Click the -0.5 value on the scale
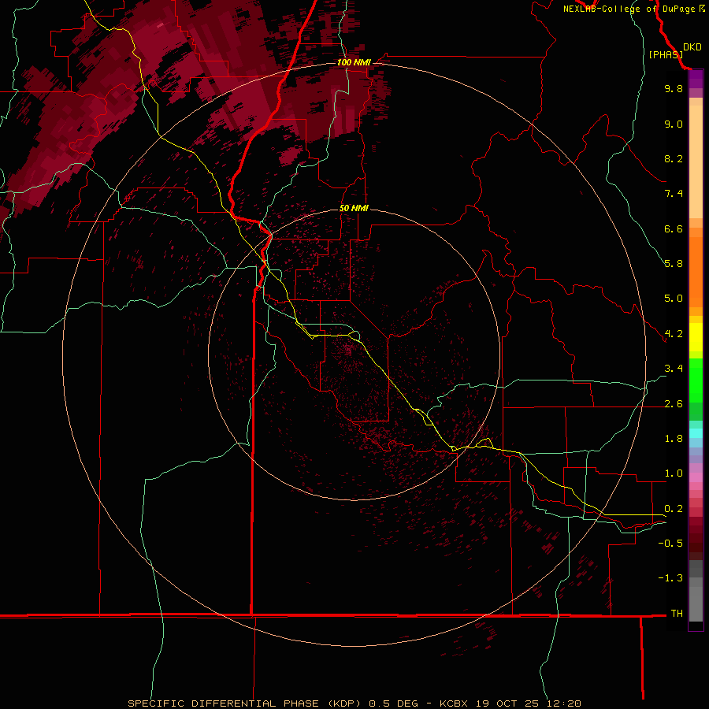The width and height of the screenshot is (709, 709). pyautogui.click(x=670, y=544)
